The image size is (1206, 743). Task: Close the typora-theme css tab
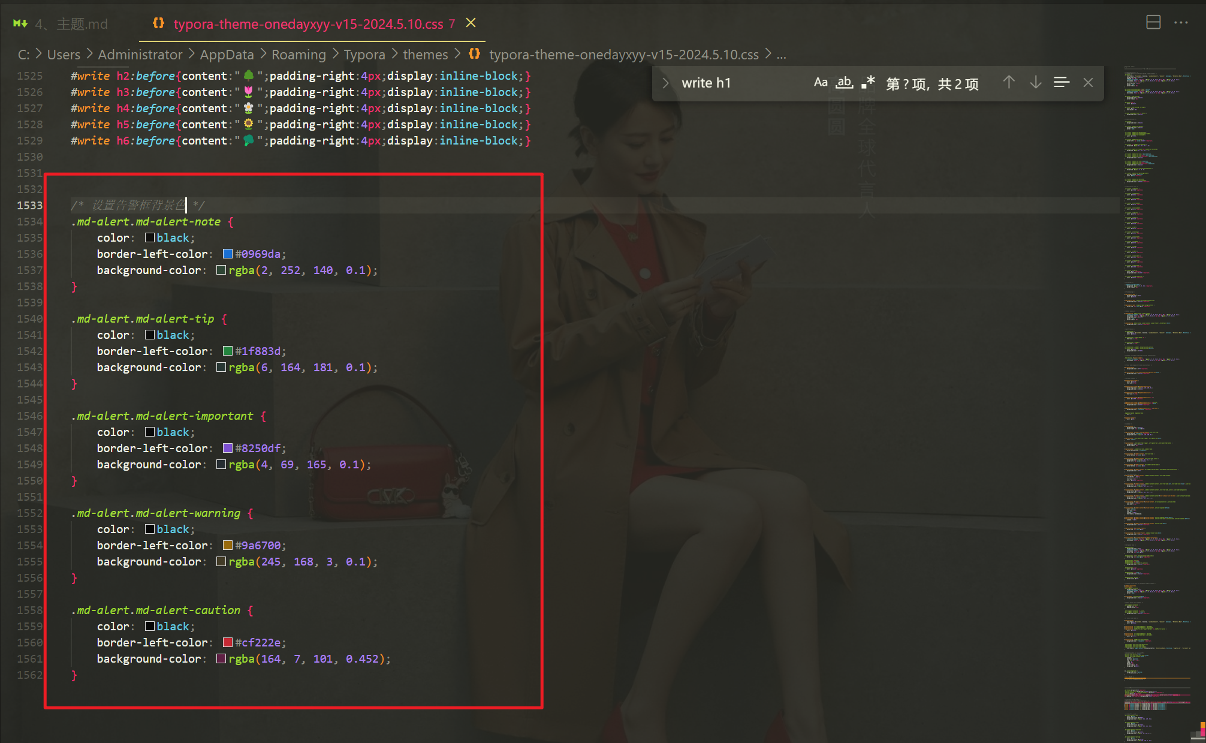click(471, 23)
